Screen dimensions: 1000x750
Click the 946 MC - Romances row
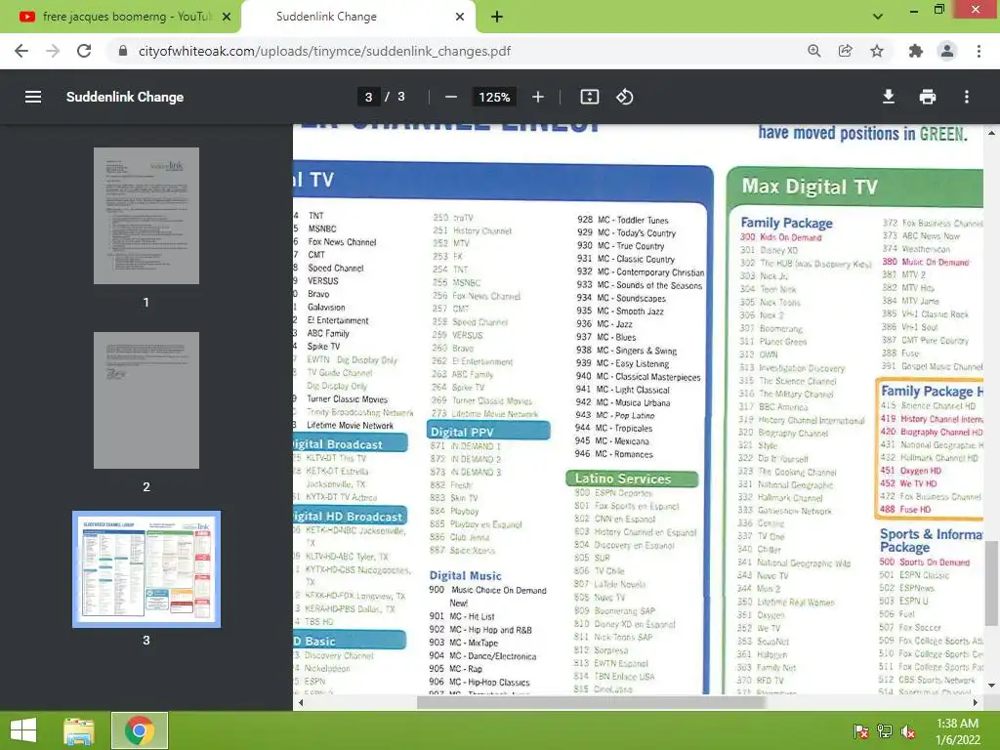614,454
